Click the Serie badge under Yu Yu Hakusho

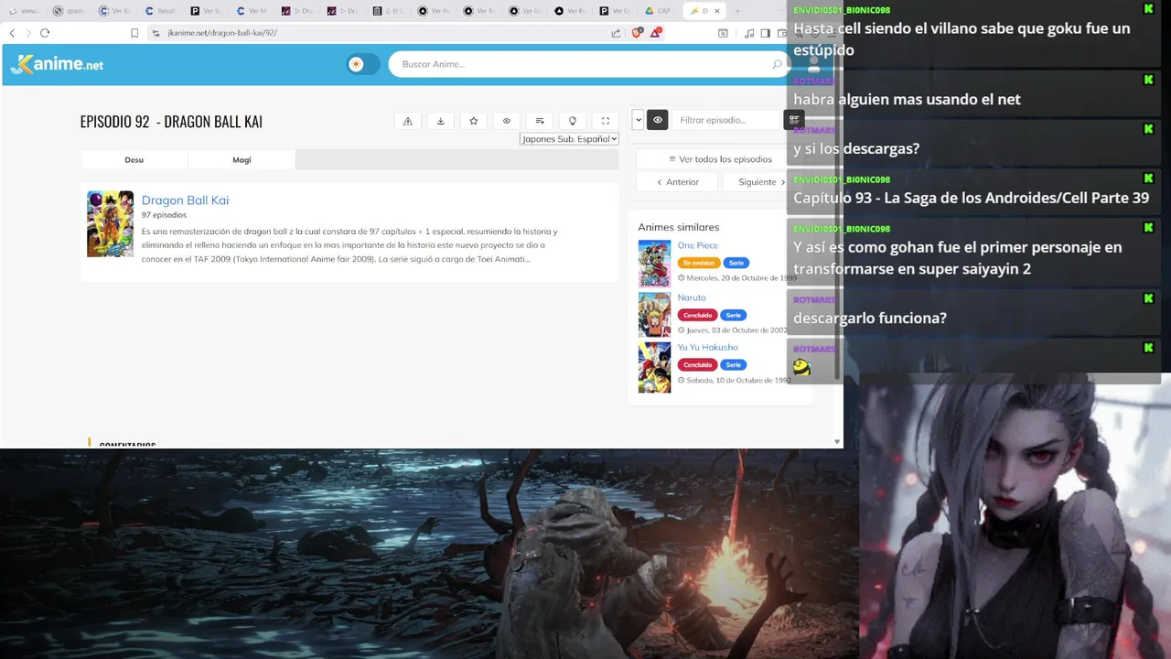click(x=734, y=364)
